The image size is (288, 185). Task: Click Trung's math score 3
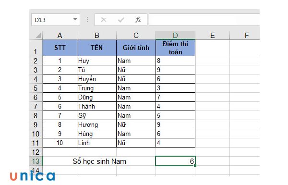click(175, 88)
